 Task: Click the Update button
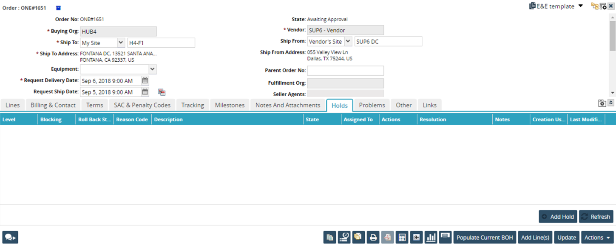[x=567, y=237]
